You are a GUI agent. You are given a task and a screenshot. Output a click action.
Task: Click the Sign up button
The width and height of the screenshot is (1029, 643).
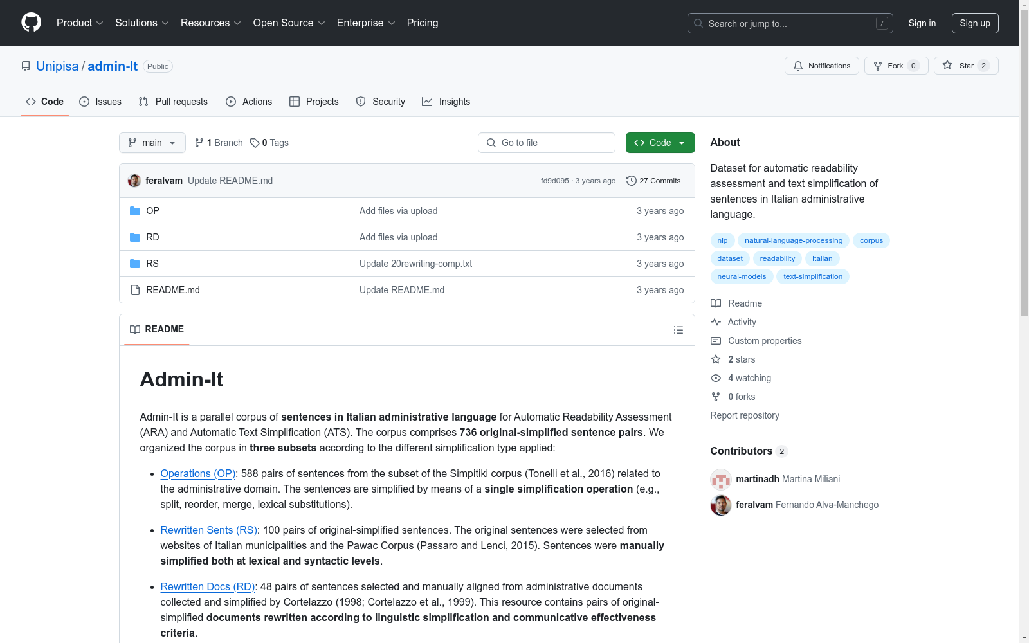975,23
